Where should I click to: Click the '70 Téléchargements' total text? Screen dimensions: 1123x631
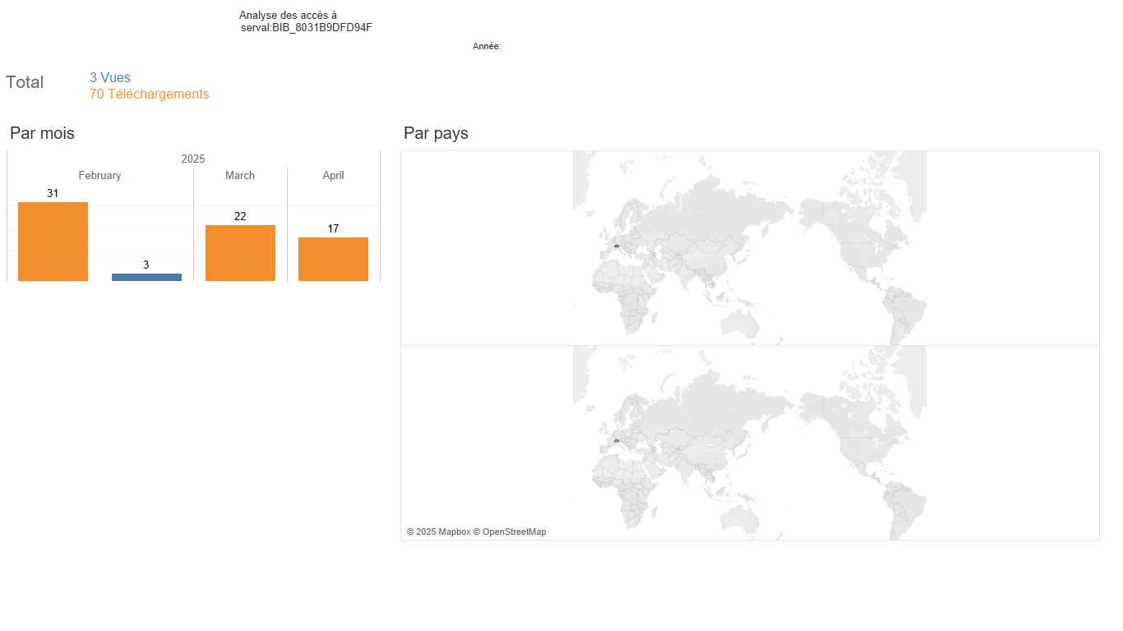pos(149,94)
